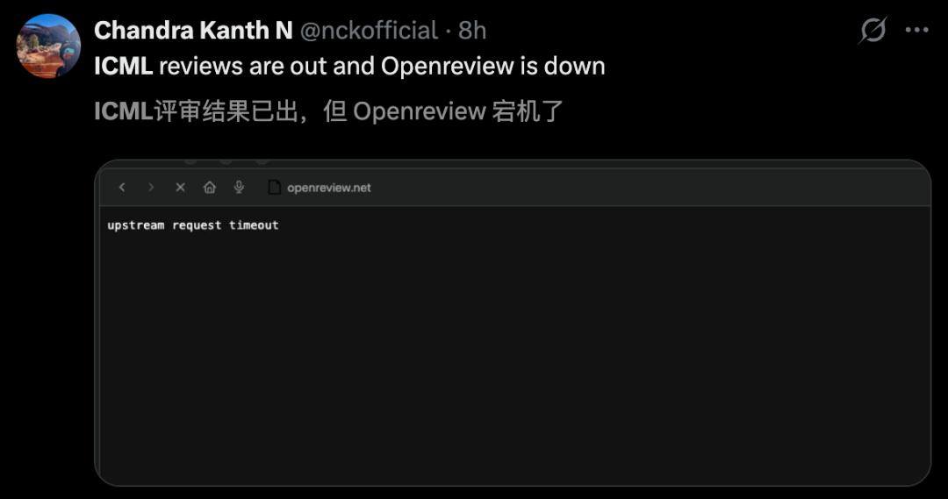Click the bold ICML word in the English post
Screen dimensions: 948x499
click(124, 66)
